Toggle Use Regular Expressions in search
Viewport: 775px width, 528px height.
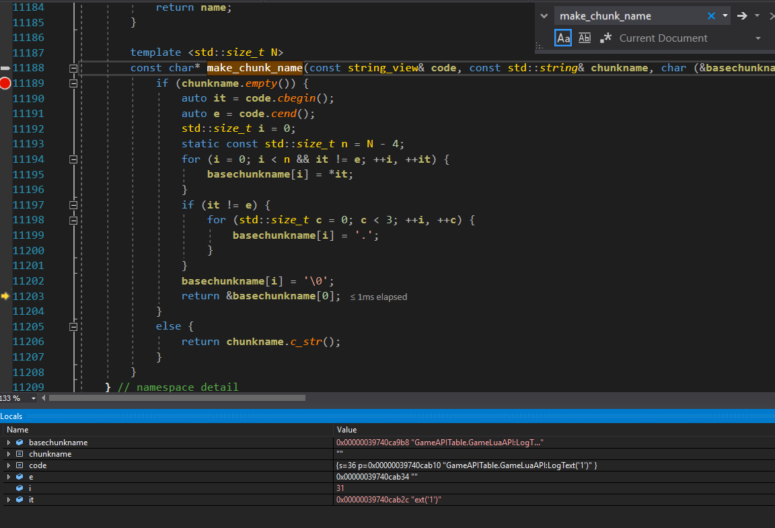pyautogui.click(x=605, y=38)
